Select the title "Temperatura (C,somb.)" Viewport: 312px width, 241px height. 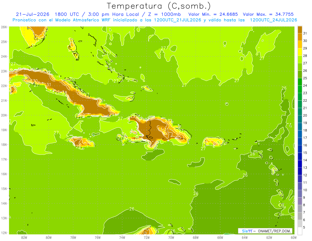[159, 6]
